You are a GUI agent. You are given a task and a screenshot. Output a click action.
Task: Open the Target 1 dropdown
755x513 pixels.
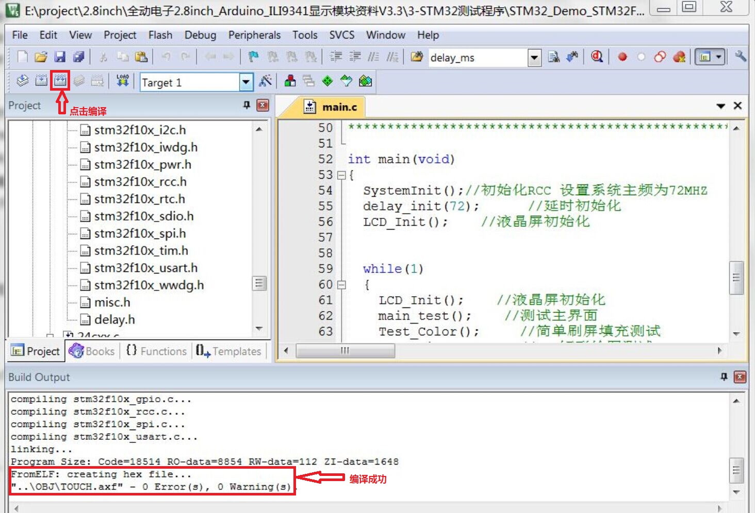click(247, 82)
